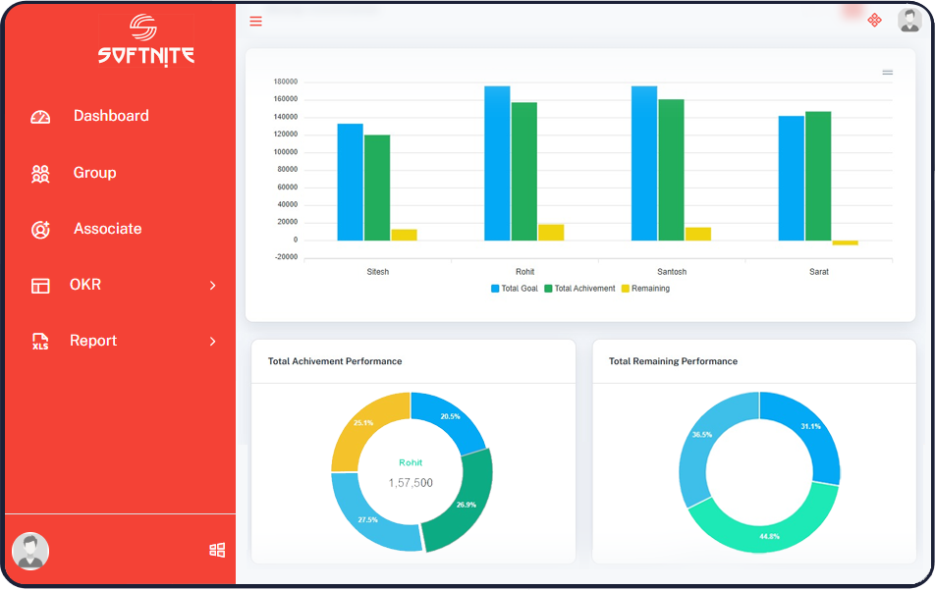The width and height of the screenshot is (935, 590).
Task: Open the top-right user profile avatar
Action: click(x=908, y=20)
